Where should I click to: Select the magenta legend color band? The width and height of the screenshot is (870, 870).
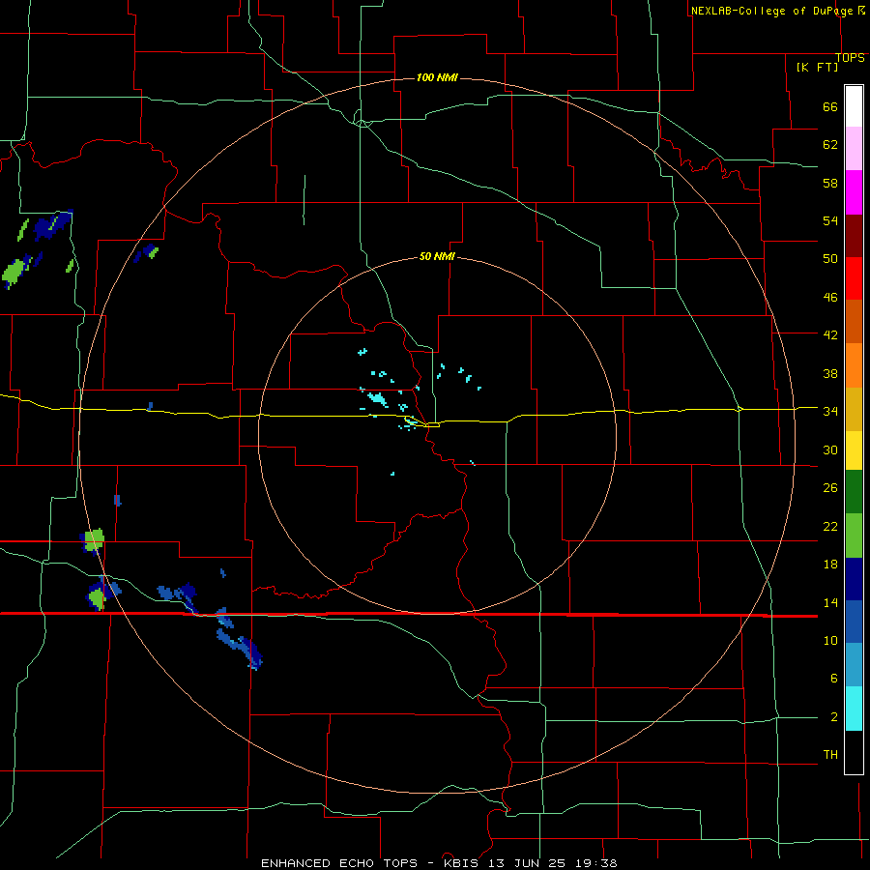click(854, 192)
